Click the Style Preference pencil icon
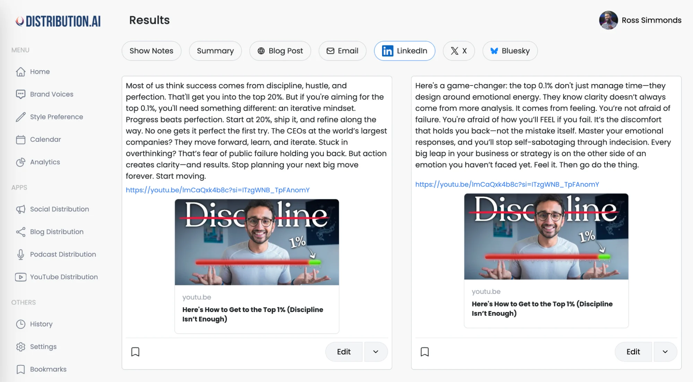 (x=21, y=117)
